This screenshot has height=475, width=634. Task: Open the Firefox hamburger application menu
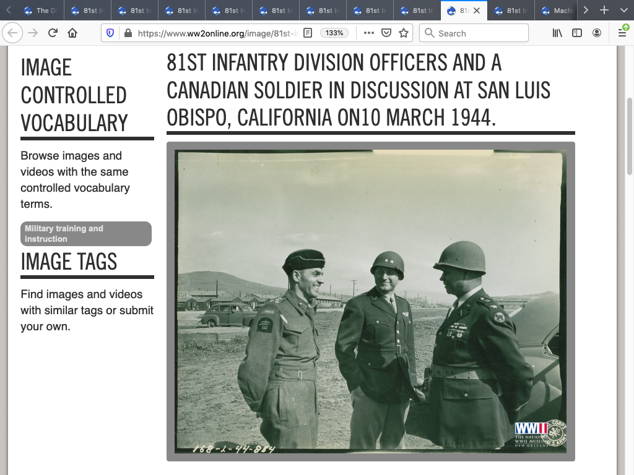coord(623,33)
